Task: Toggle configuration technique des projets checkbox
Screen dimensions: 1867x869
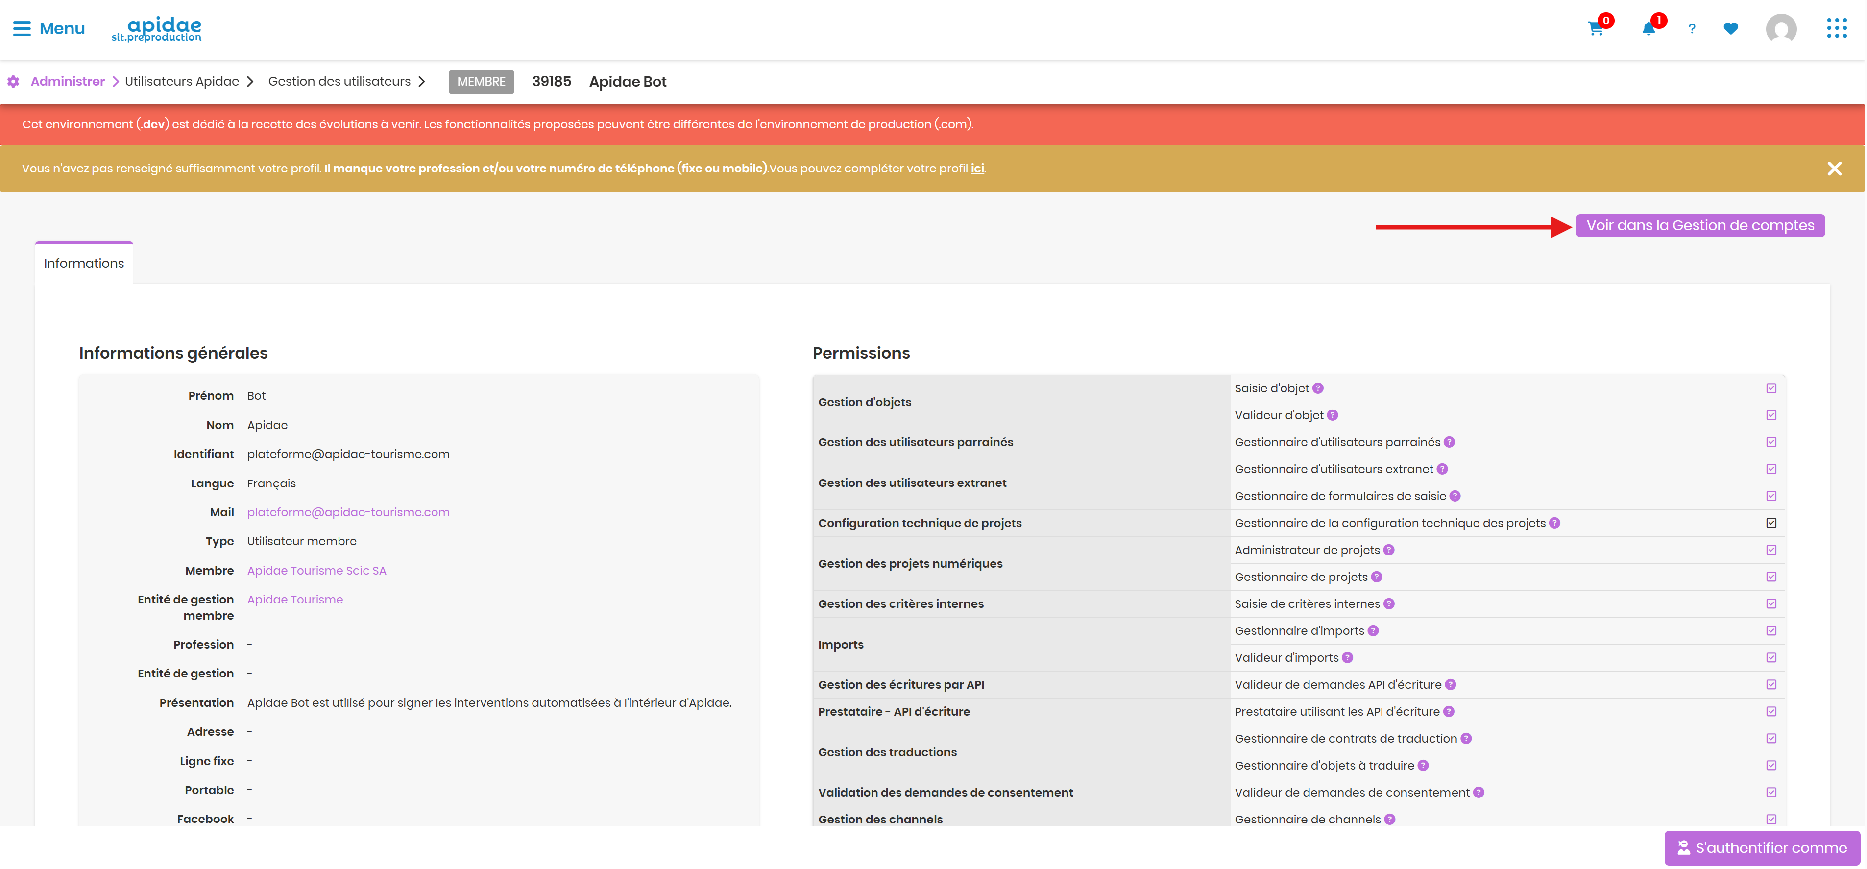Action: click(x=1771, y=523)
